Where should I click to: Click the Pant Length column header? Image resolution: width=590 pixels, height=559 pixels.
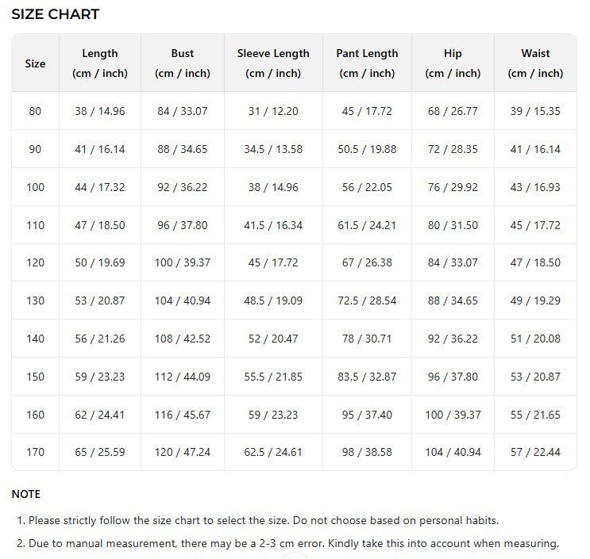367,63
